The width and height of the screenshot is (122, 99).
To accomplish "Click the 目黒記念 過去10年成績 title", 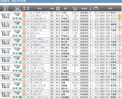I will [13, 1].
